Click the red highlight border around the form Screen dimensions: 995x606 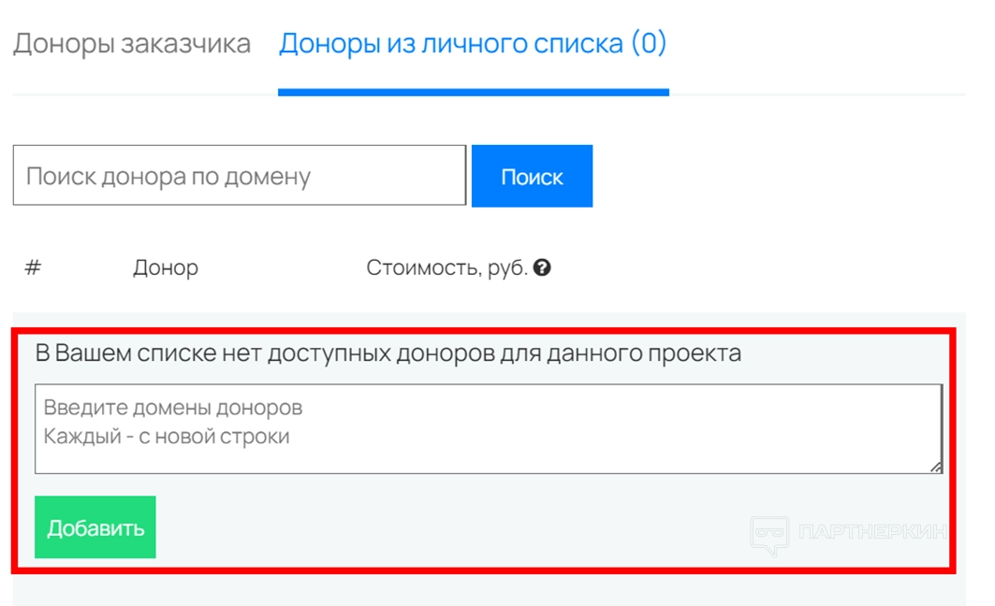pyautogui.click(x=487, y=569)
